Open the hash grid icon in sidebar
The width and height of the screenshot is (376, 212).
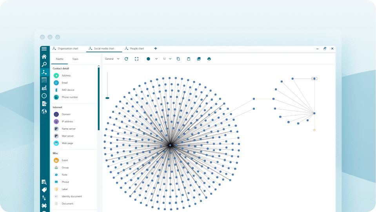(44, 206)
